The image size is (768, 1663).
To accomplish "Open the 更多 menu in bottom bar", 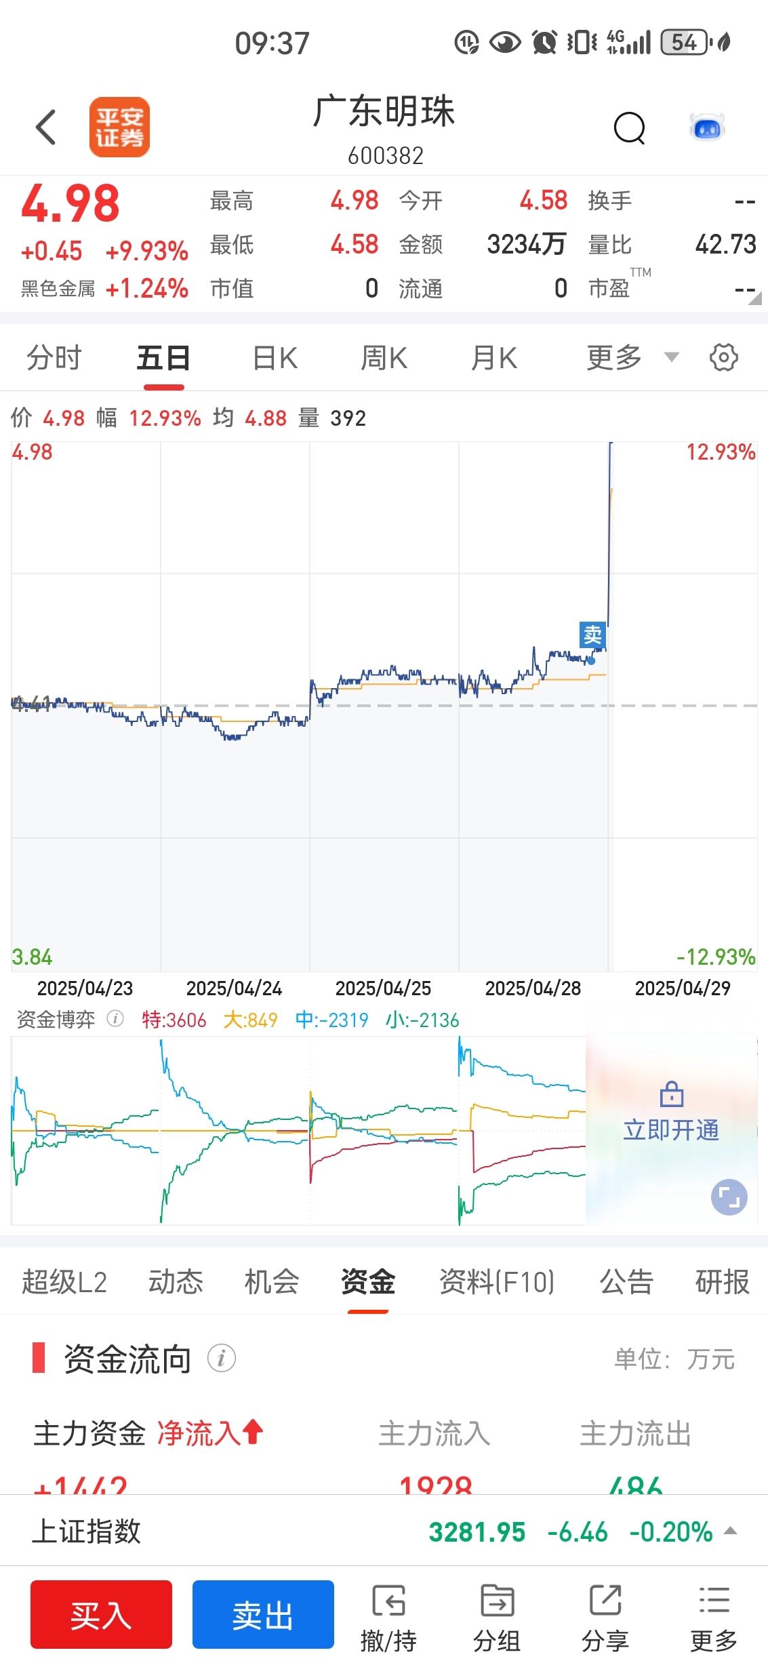I will coord(714,1618).
